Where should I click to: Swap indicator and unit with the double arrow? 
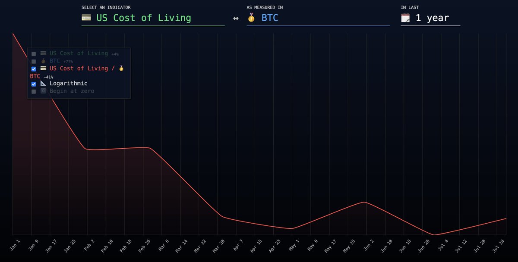[x=236, y=18]
